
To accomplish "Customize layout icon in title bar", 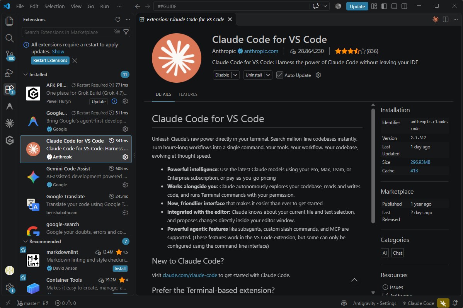I will 374,6.
